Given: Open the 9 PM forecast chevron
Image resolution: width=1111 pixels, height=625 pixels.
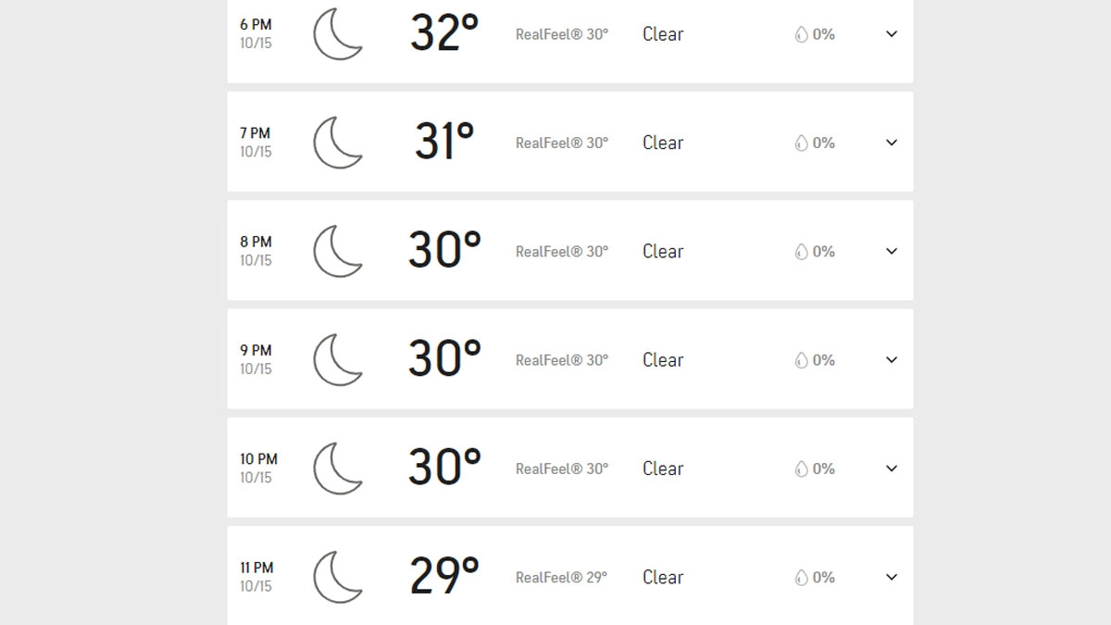Looking at the screenshot, I should coord(892,360).
